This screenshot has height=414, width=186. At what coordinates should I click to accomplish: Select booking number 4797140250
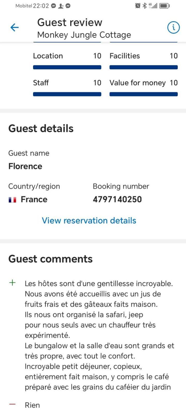click(117, 199)
